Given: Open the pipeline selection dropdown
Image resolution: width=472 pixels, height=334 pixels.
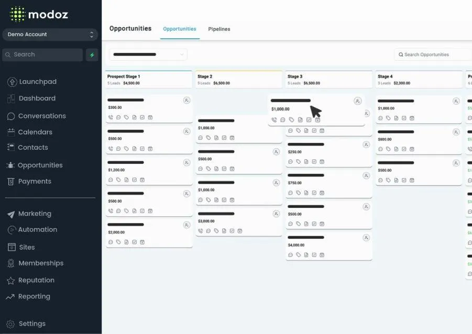Looking at the screenshot, I should point(148,54).
